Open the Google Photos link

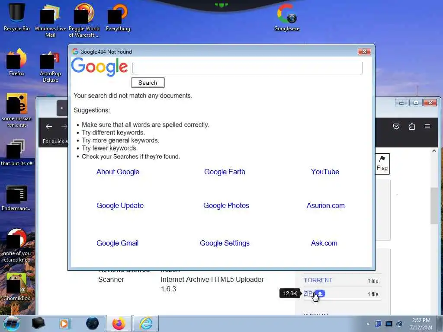(x=226, y=205)
